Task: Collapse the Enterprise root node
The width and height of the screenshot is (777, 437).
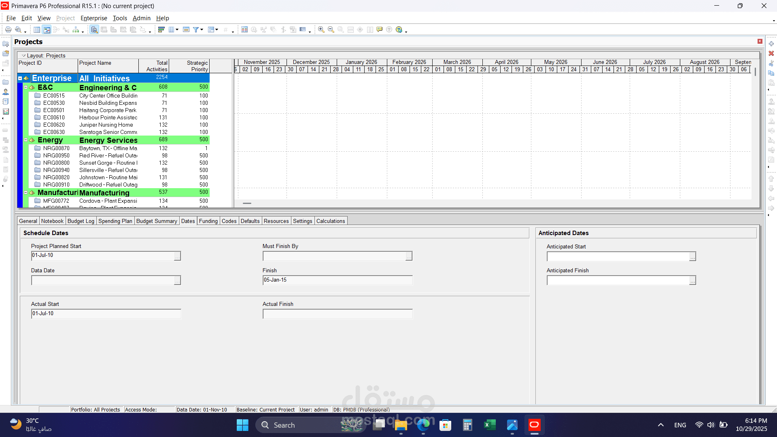Action: pos(20,78)
